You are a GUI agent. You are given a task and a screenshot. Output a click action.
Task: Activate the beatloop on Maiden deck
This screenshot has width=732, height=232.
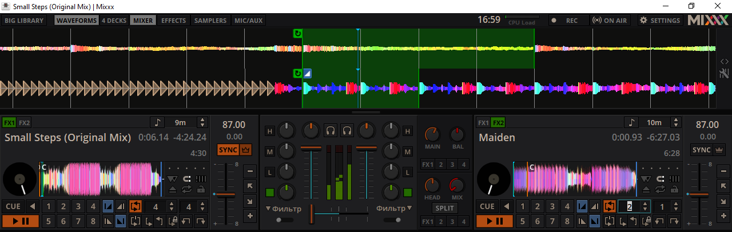pyautogui.click(x=610, y=206)
